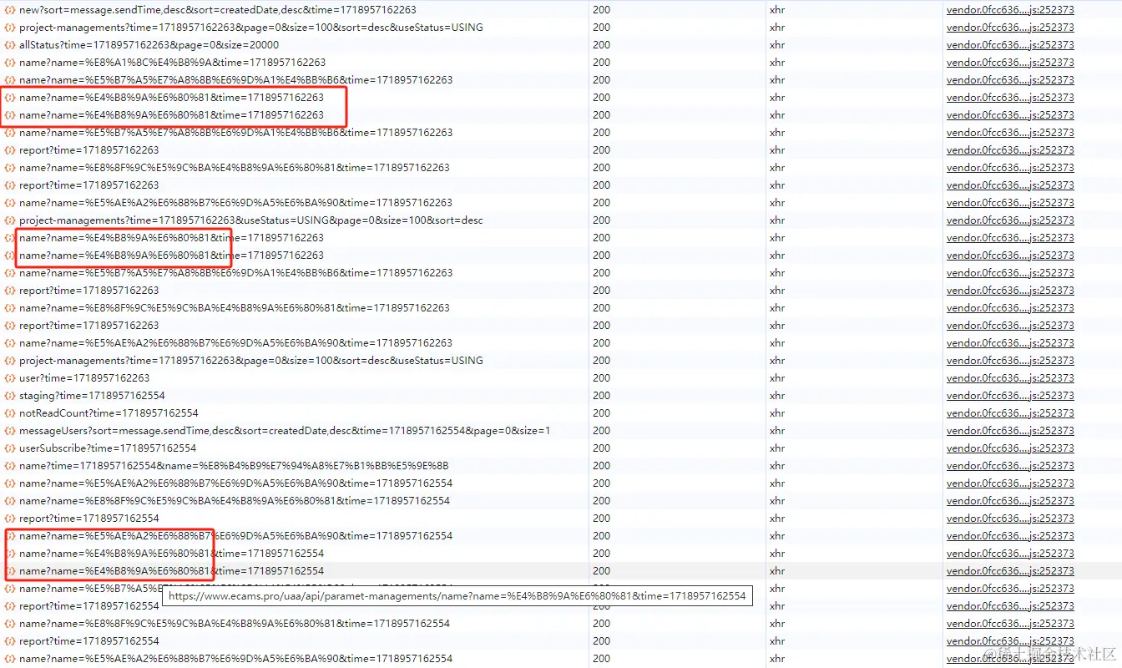Open the vendor.js:252373 link in the user?time row

coord(1010,378)
